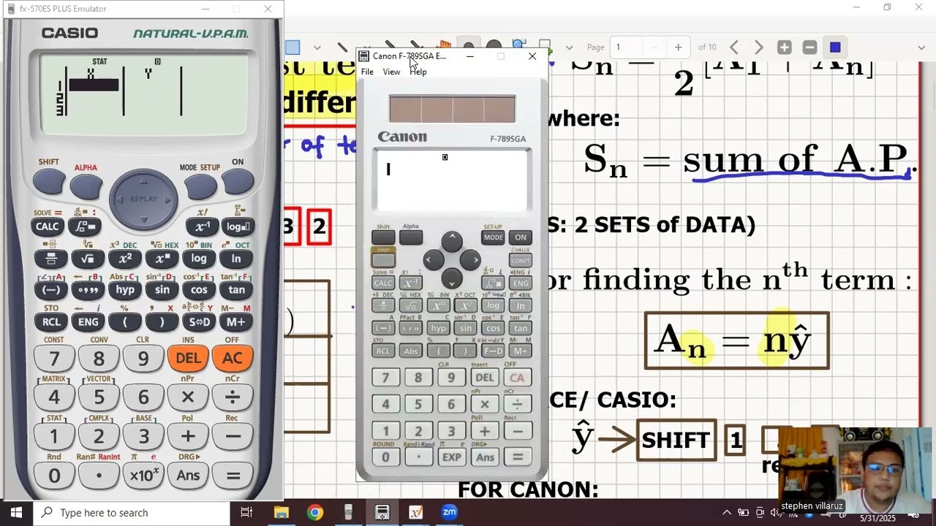Click the CONVT key on the Canon calculator
The image size is (936, 526).
pyautogui.click(x=520, y=260)
